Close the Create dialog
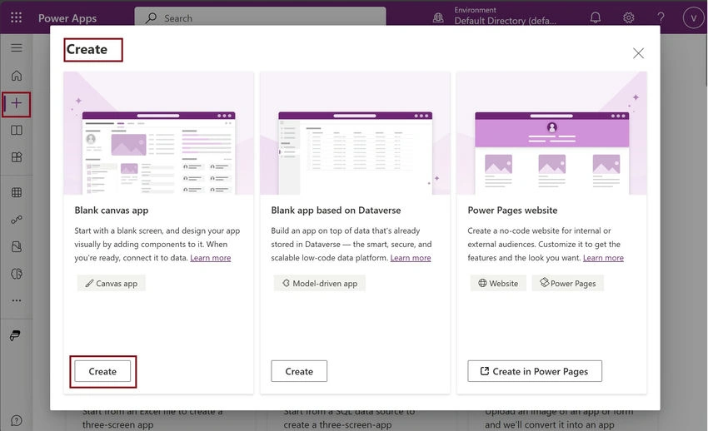 click(639, 53)
